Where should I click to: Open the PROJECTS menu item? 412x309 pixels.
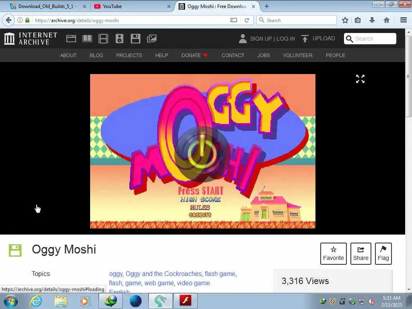(x=129, y=55)
